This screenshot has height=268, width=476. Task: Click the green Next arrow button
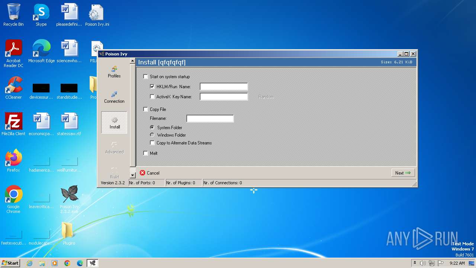tap(403, 173)
